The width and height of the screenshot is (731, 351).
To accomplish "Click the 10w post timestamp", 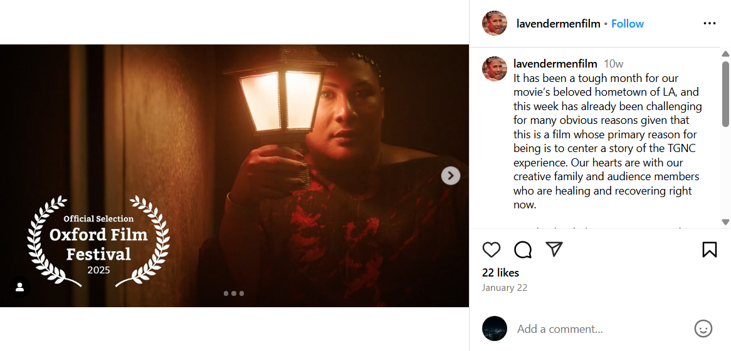I will [x=613, y=64].
